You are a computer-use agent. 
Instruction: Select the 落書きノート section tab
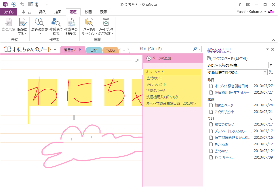73,50
